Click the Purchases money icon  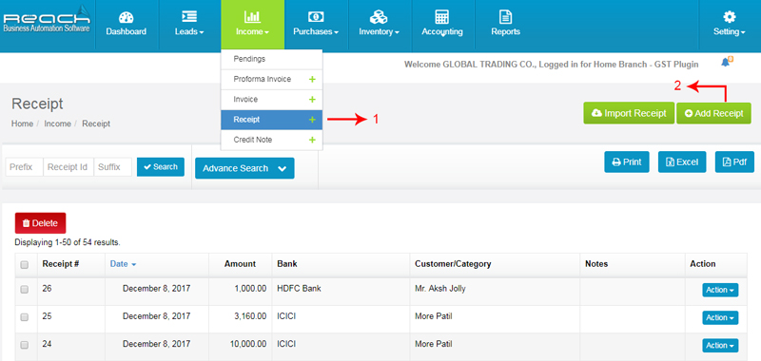click(316, 17)
